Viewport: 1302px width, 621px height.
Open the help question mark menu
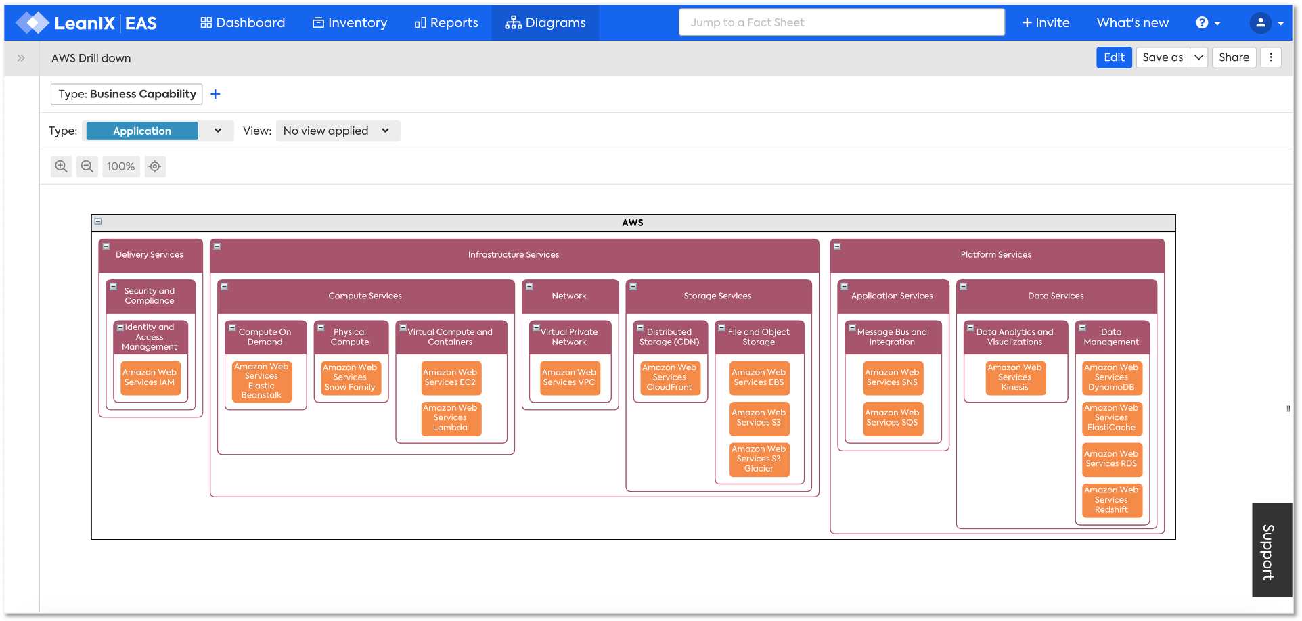(1207, 23)
